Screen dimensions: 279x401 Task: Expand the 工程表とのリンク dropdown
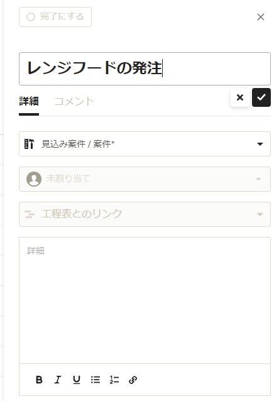(145, 214)
